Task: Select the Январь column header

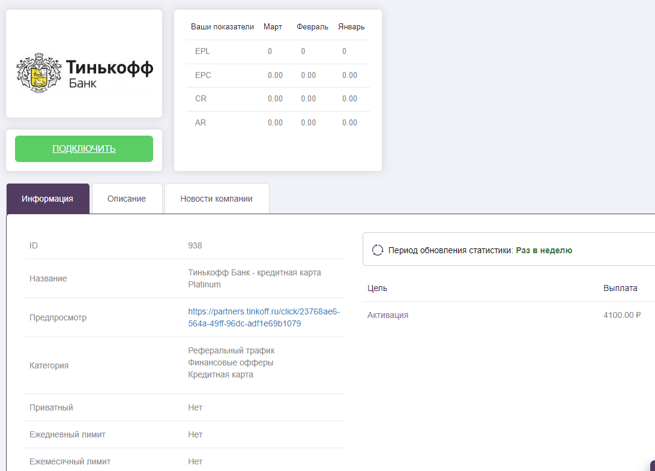Action: 351,27
